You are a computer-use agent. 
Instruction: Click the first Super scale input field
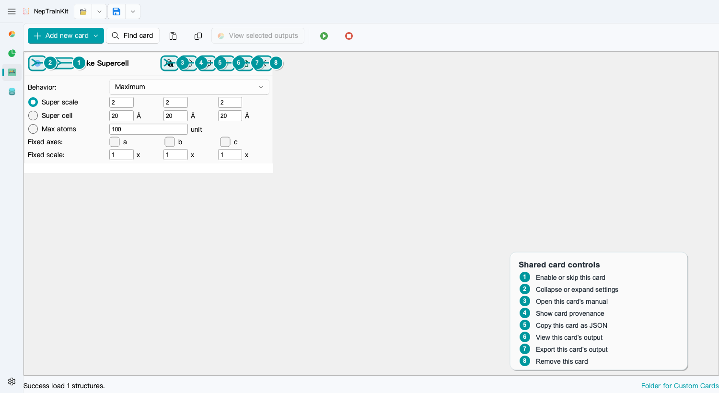click(121, 102)
